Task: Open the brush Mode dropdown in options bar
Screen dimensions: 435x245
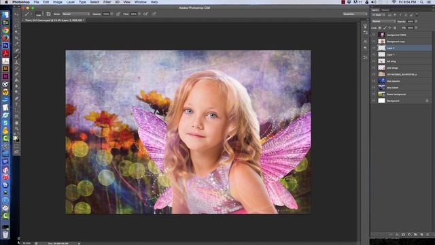Action: 76,14
